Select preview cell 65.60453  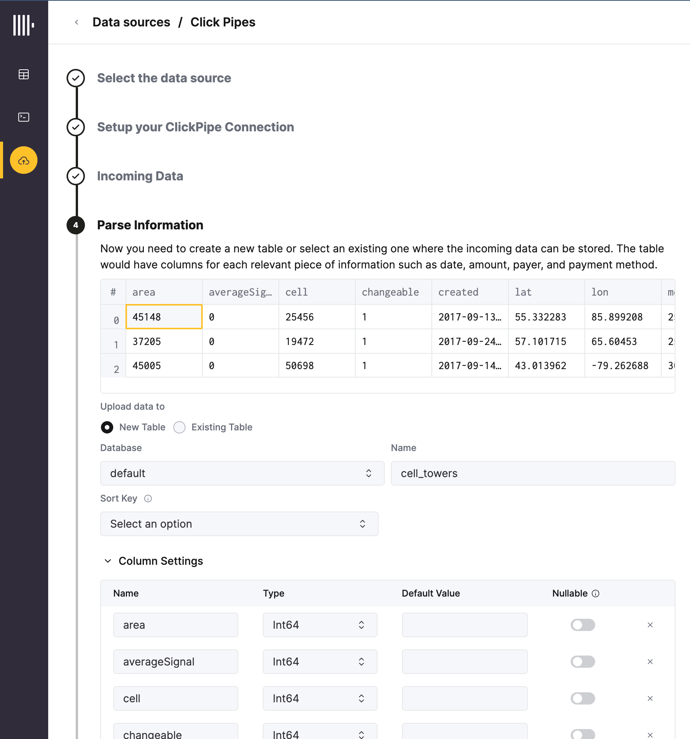pos(623,341)
